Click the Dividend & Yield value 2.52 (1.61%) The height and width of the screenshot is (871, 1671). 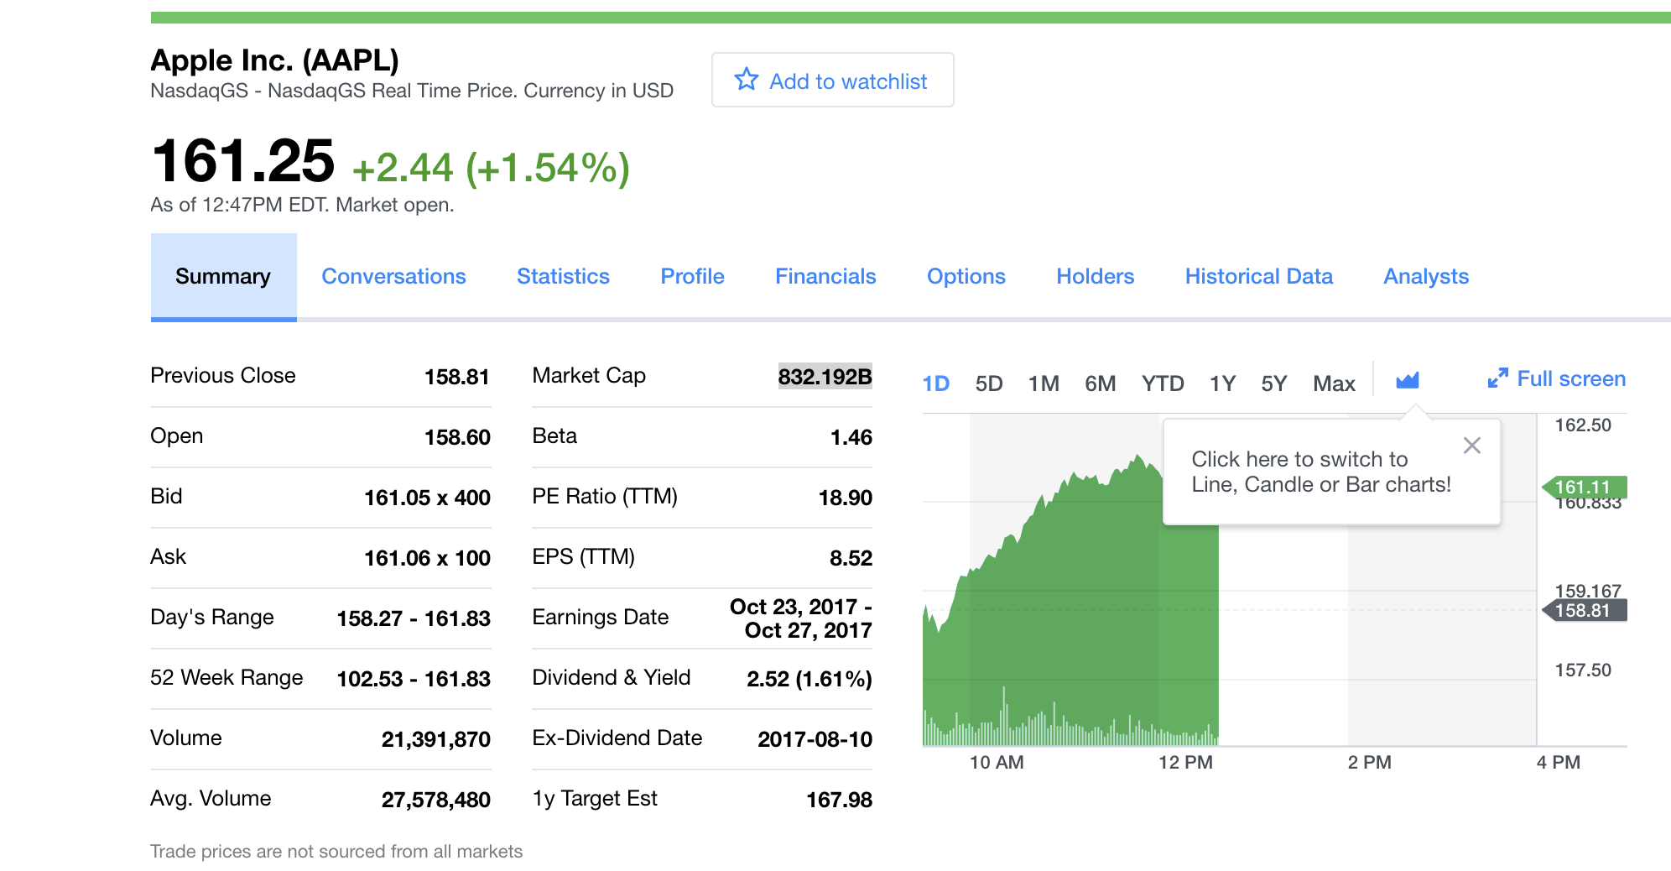click(809, 679)
